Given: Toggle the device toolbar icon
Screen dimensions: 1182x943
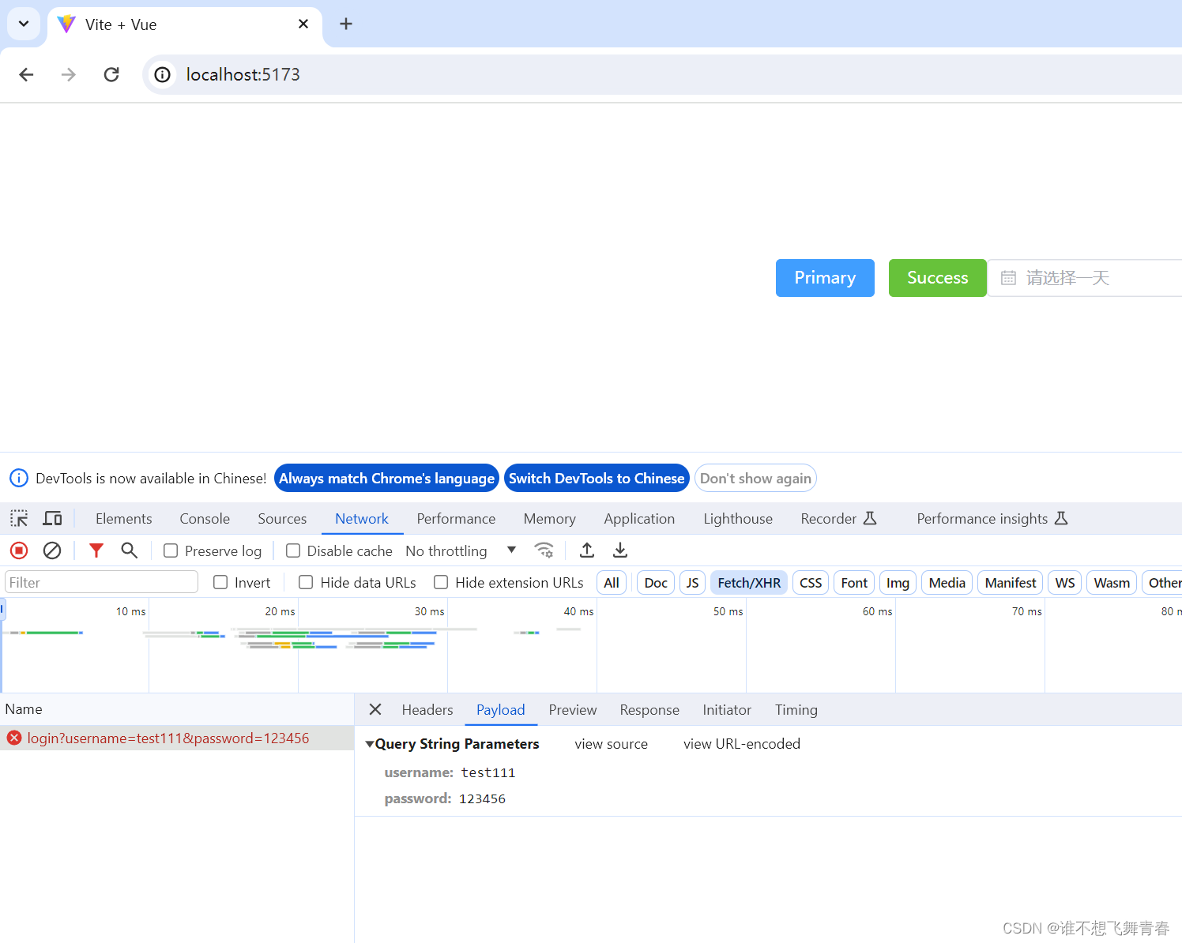Looking at the screenshot, I should [53, 518].
